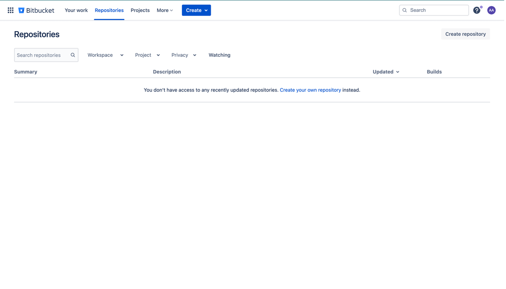Follow the Create your own repository link
This screenshot has height=289, width=506.
point(310,90)
